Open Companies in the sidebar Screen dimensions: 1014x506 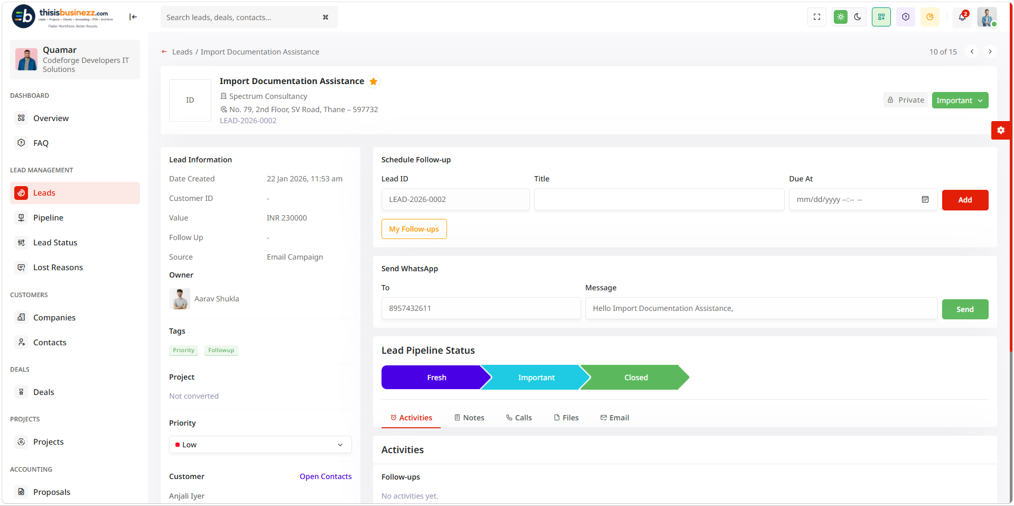click(75, 318)
